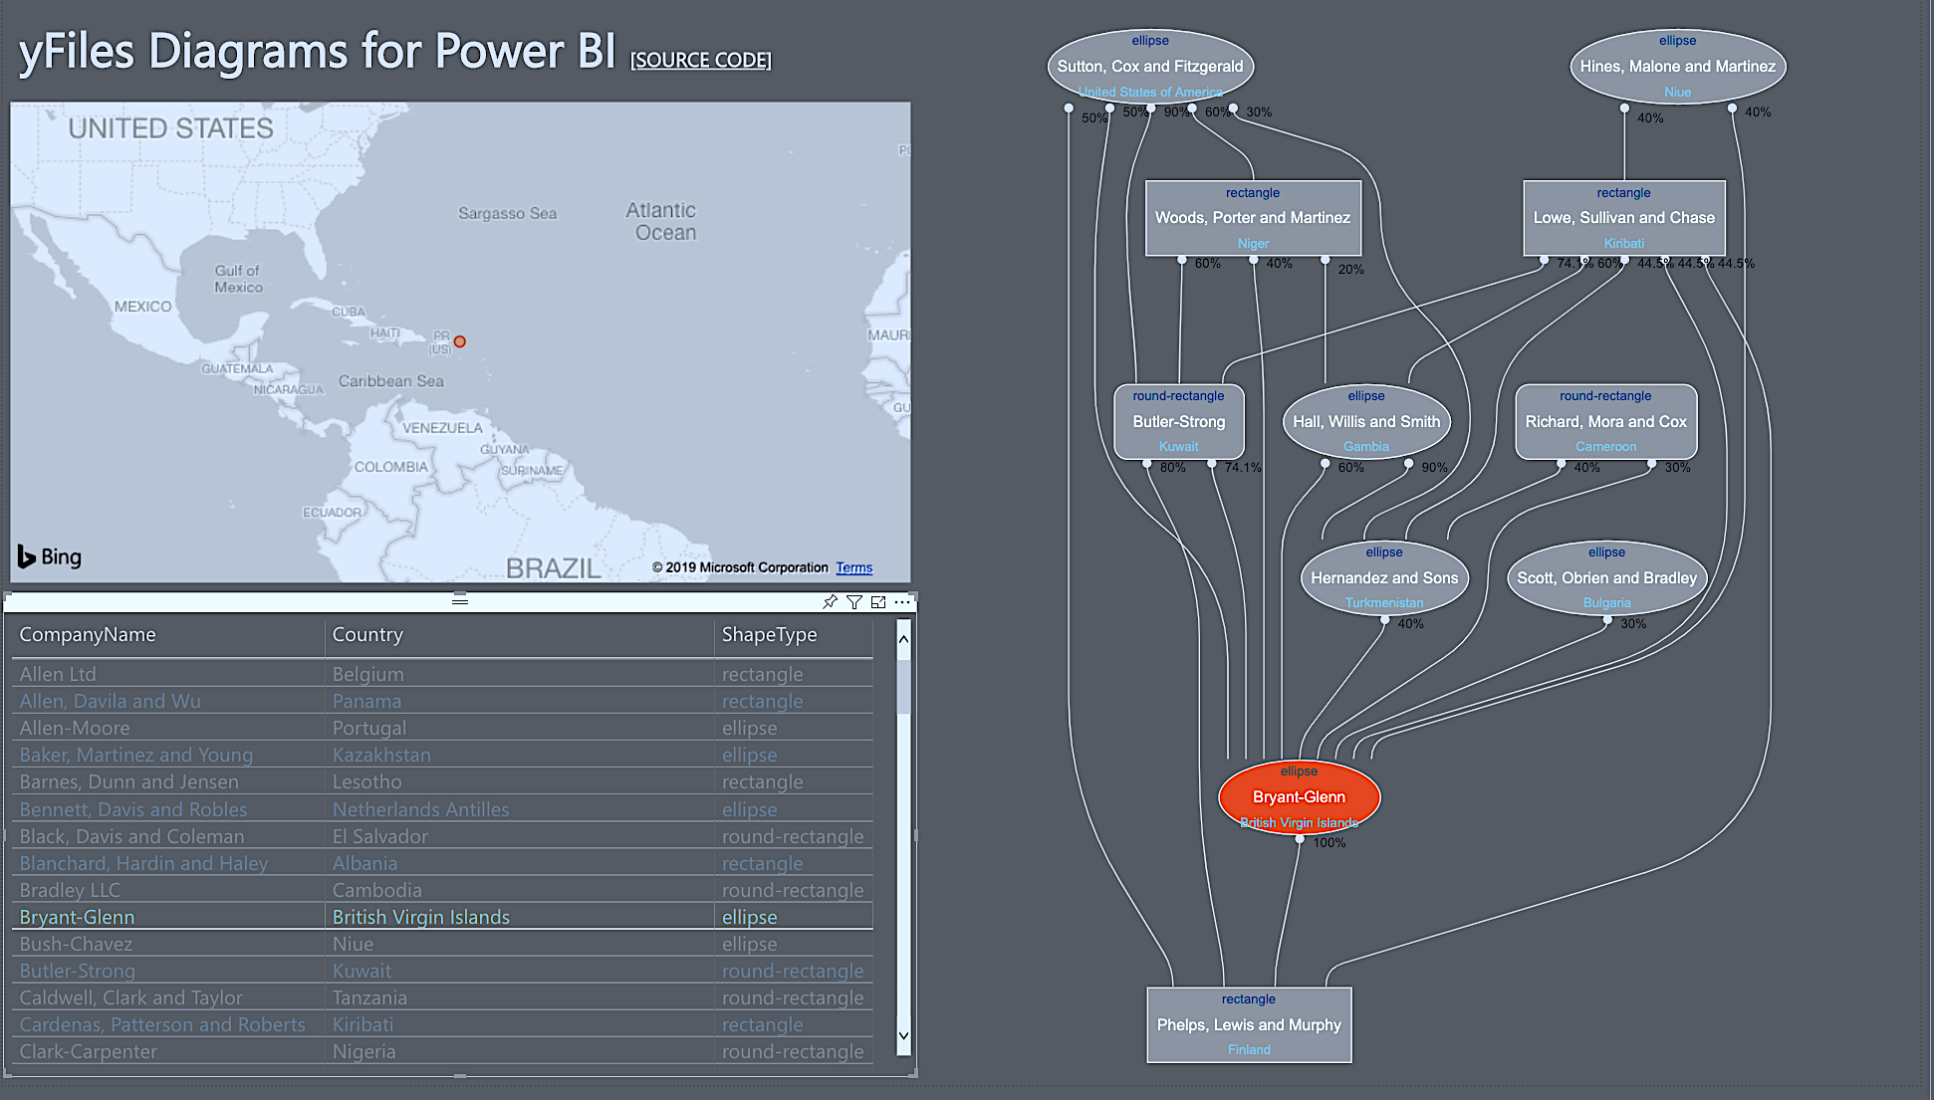Image resolution: width=1934 pixels, height=1100 pixels.
Task: Sort by CompanyName column header
Action: click(x=88, y=634)
